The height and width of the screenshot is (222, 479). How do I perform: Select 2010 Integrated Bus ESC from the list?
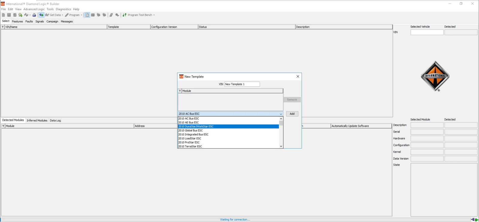[228, 134]
